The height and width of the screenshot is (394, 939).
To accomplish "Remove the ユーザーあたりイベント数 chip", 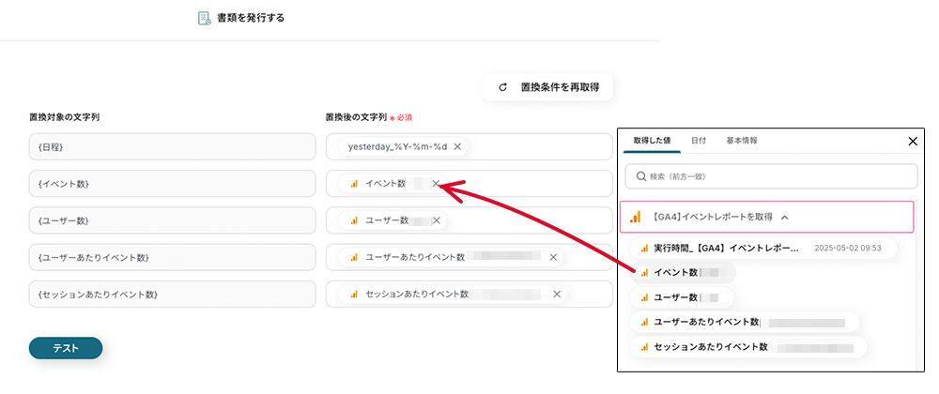I will 553,257.
